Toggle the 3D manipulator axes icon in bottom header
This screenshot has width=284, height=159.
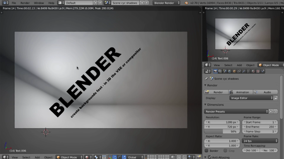[x=110, y=157]
